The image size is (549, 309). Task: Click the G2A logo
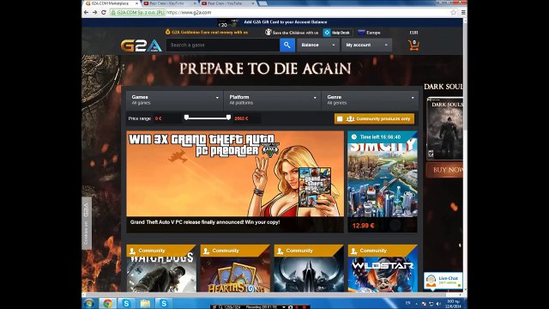[141, 45]
